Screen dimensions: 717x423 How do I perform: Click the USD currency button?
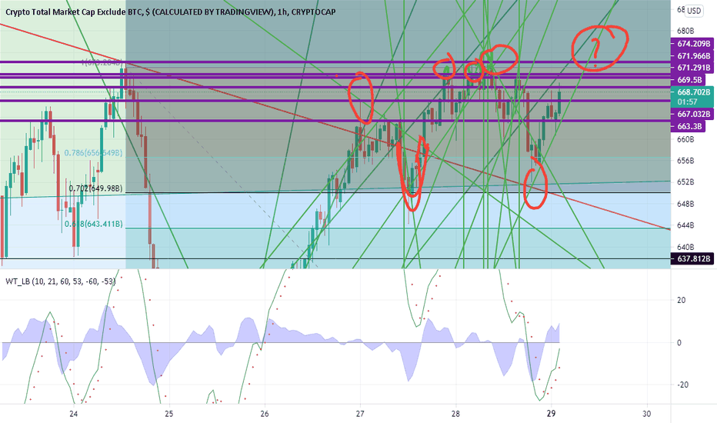click(x=694, y=11)
